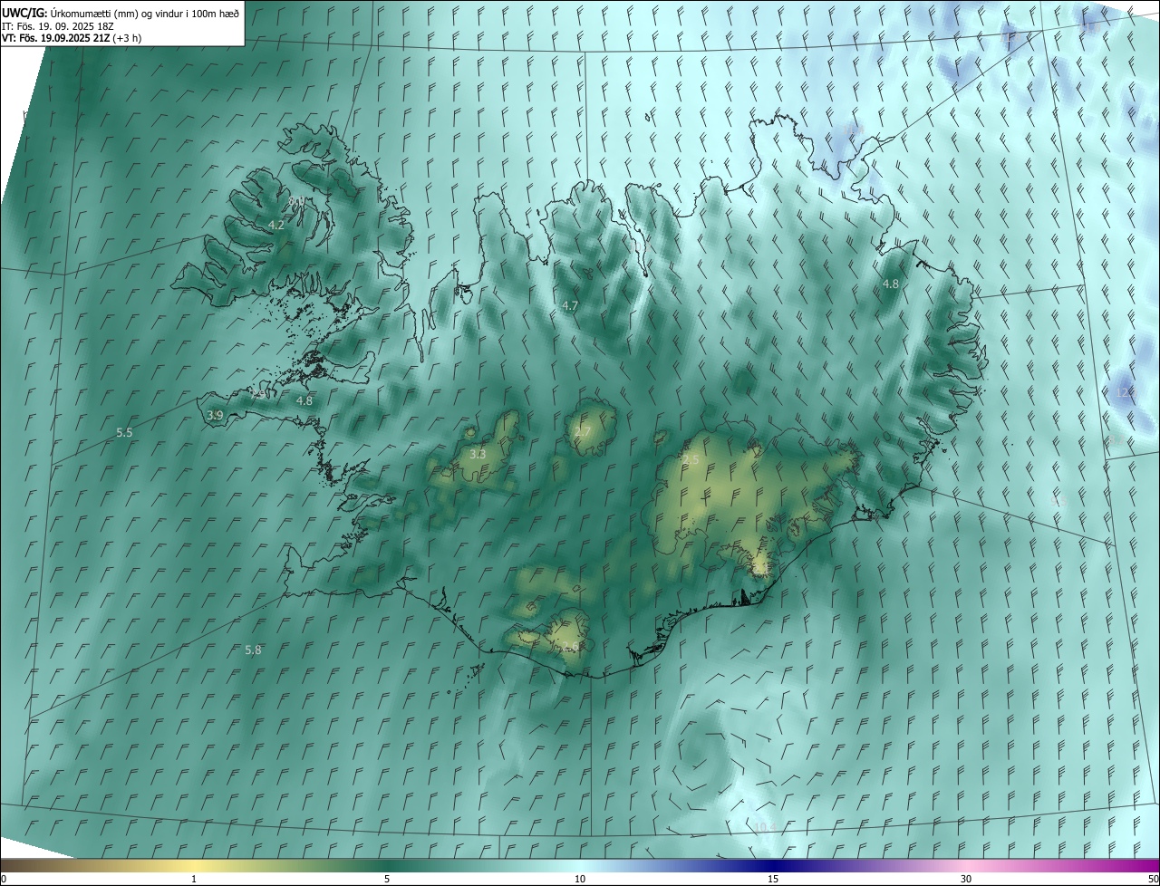The width and height of the screenshot is (1160, 886).
Task: Click the 'UWC/IG: Úrkomumætti (mm)' title line
Action: (x=121, y=14)
